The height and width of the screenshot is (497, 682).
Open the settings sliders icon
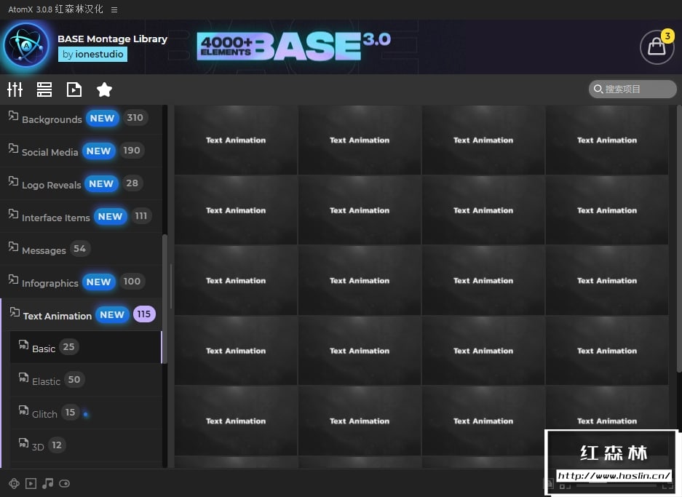click(x=15, y=90)
